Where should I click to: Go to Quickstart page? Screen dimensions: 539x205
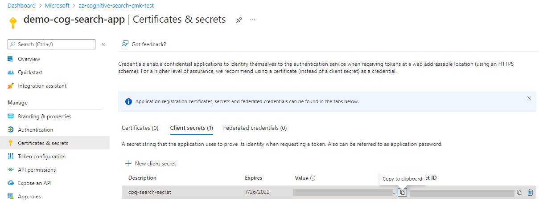(x=30, y=72)
